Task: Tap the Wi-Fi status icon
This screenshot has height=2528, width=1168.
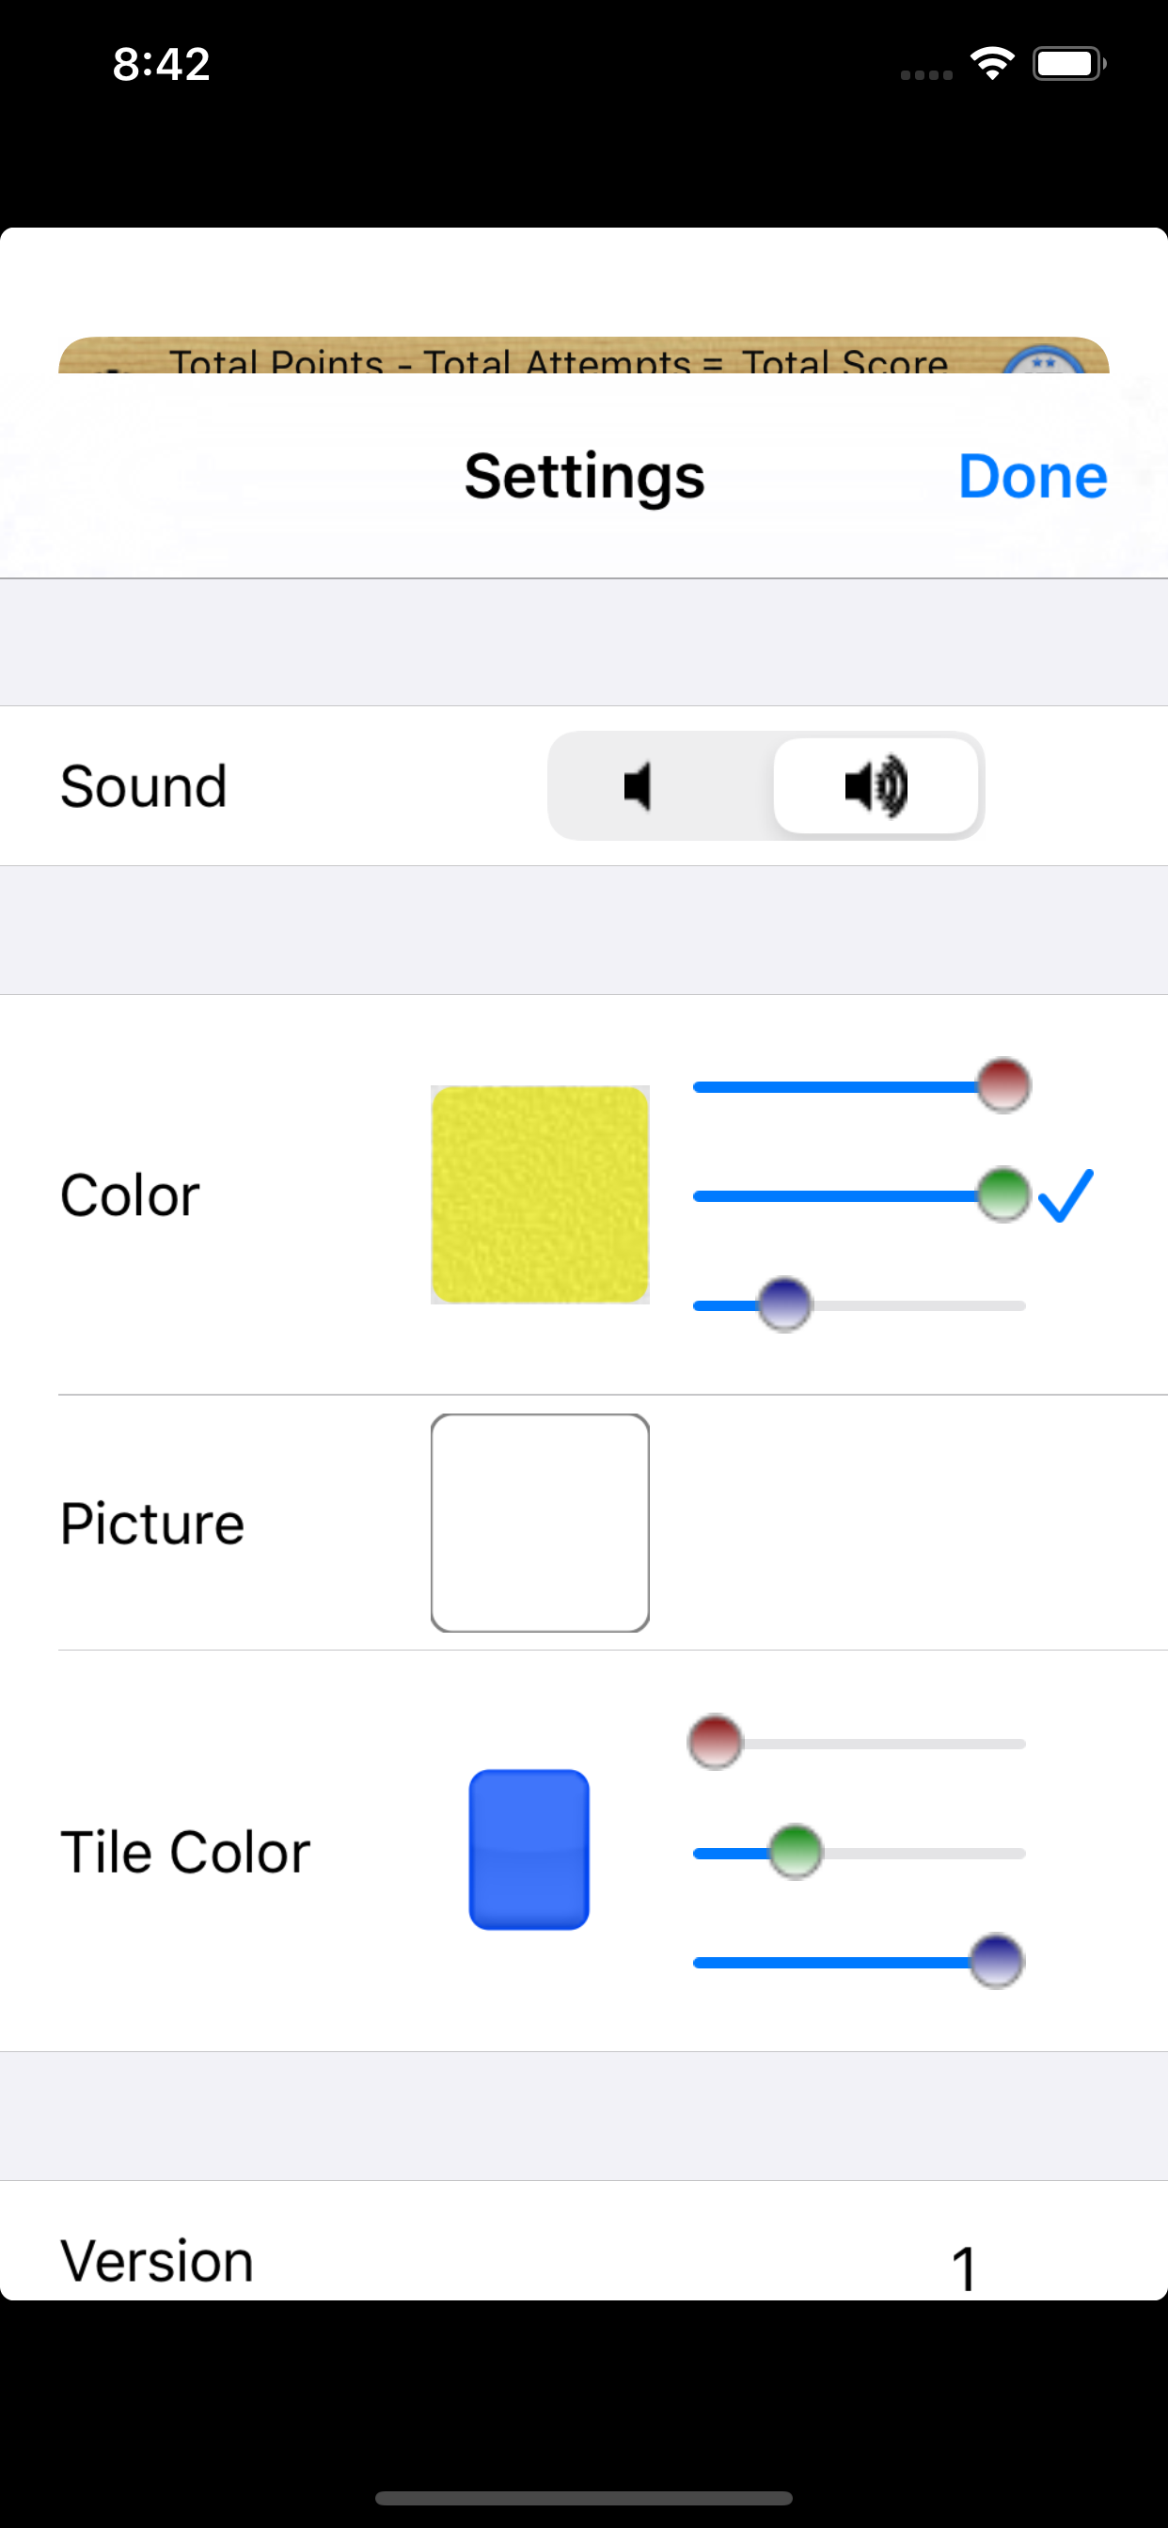Action: click(992, 64)
